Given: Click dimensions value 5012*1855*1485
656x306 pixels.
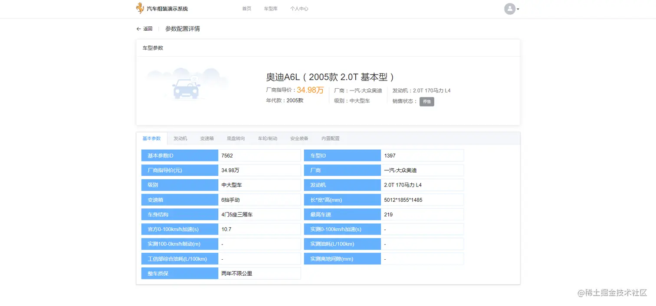Looking at the screenshot, I should [422, 200].
